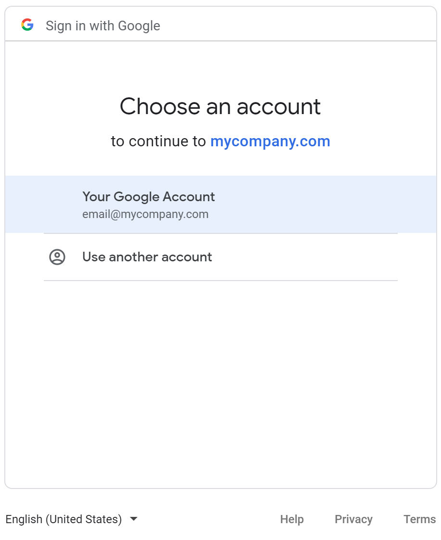441x540 pixels.
Task: Click the Your Google Account name label
Action: [x=148, y=197]
